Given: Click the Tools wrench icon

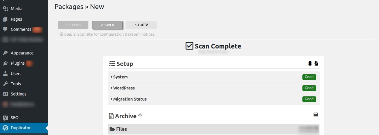Looking at the screenshot, I should pos(5,84).
